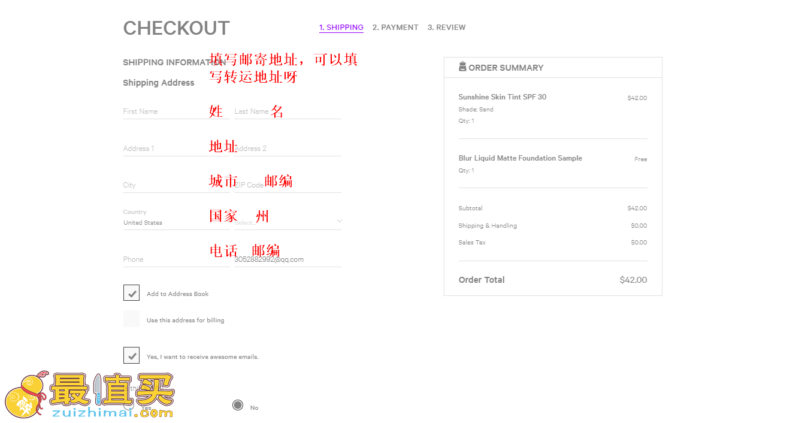
Task: Click the Order Total label
Action: tap(482, 280)
